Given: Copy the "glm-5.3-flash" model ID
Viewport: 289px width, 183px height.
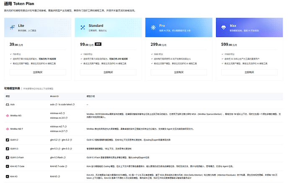Looking at the screenshot, I should (x=65, y=157).
